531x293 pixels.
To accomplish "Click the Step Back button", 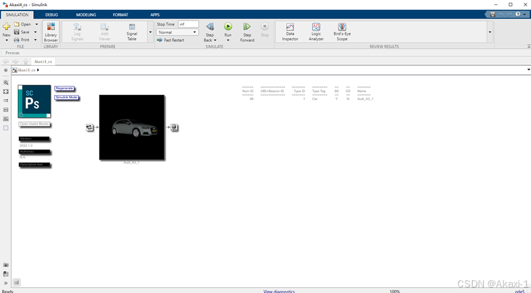I will pos(210,28).
